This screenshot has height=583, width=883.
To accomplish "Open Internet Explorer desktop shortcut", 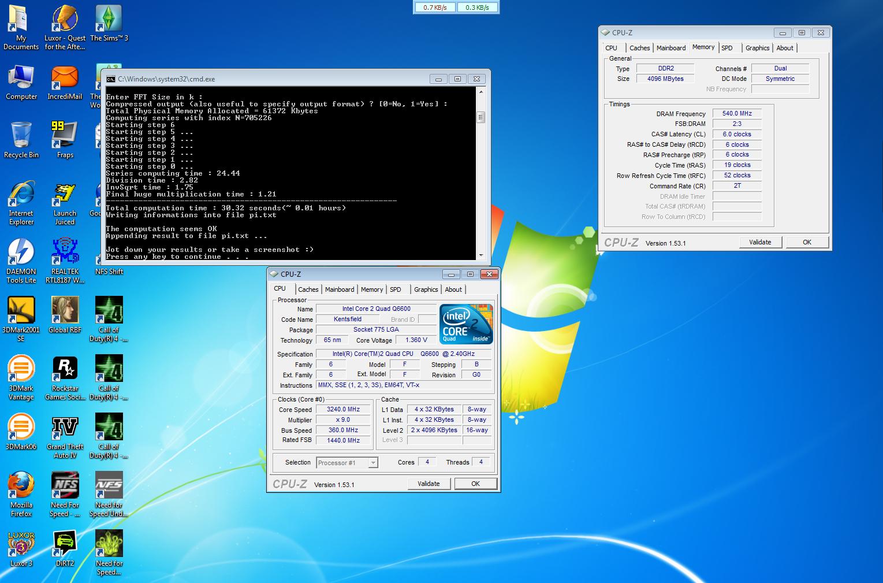I will [21, 202].
